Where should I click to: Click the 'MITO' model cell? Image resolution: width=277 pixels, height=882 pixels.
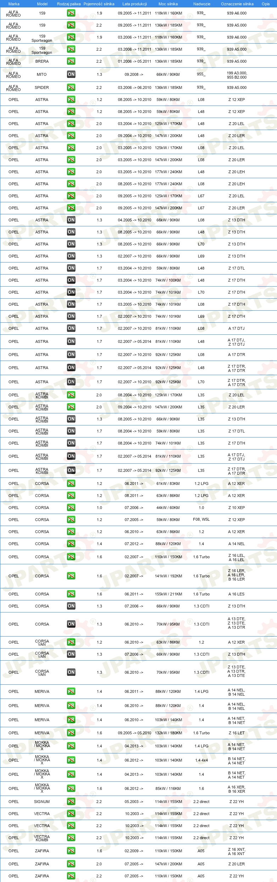pyautogui.click(x=42, y=74)
